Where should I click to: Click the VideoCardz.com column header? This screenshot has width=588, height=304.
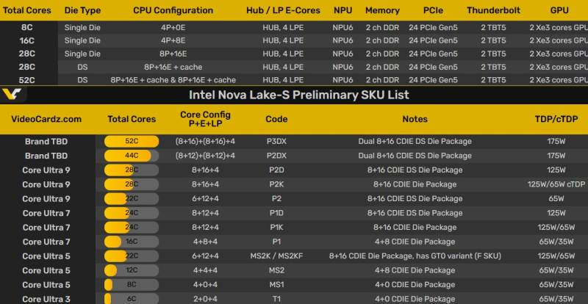pos(46,119)
